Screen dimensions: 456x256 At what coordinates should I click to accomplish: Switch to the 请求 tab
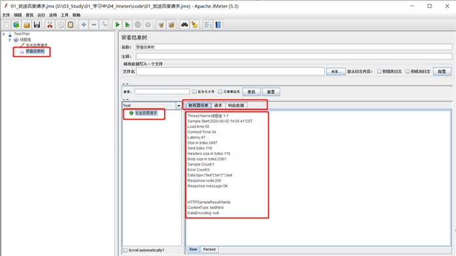point(218,106)
